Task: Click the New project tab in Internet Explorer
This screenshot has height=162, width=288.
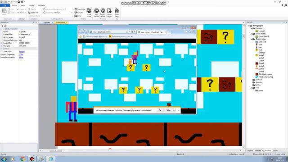Action: coord(152,32)
